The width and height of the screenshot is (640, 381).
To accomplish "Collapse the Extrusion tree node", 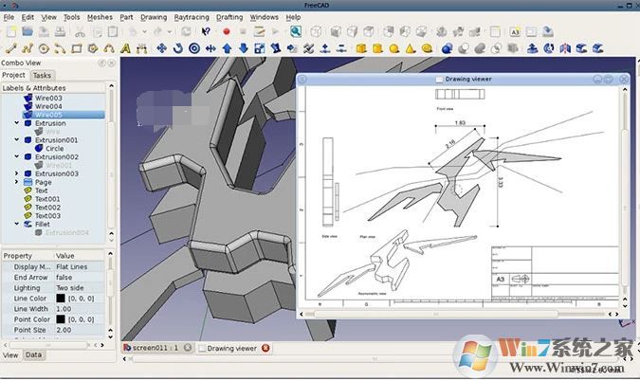I will [17, 123].
